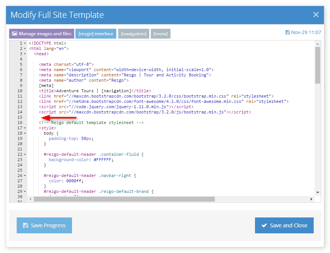Click the floppy disk icon on Save Progress
Viewport: 330px width, 253px height.
[x=25, y=225]
